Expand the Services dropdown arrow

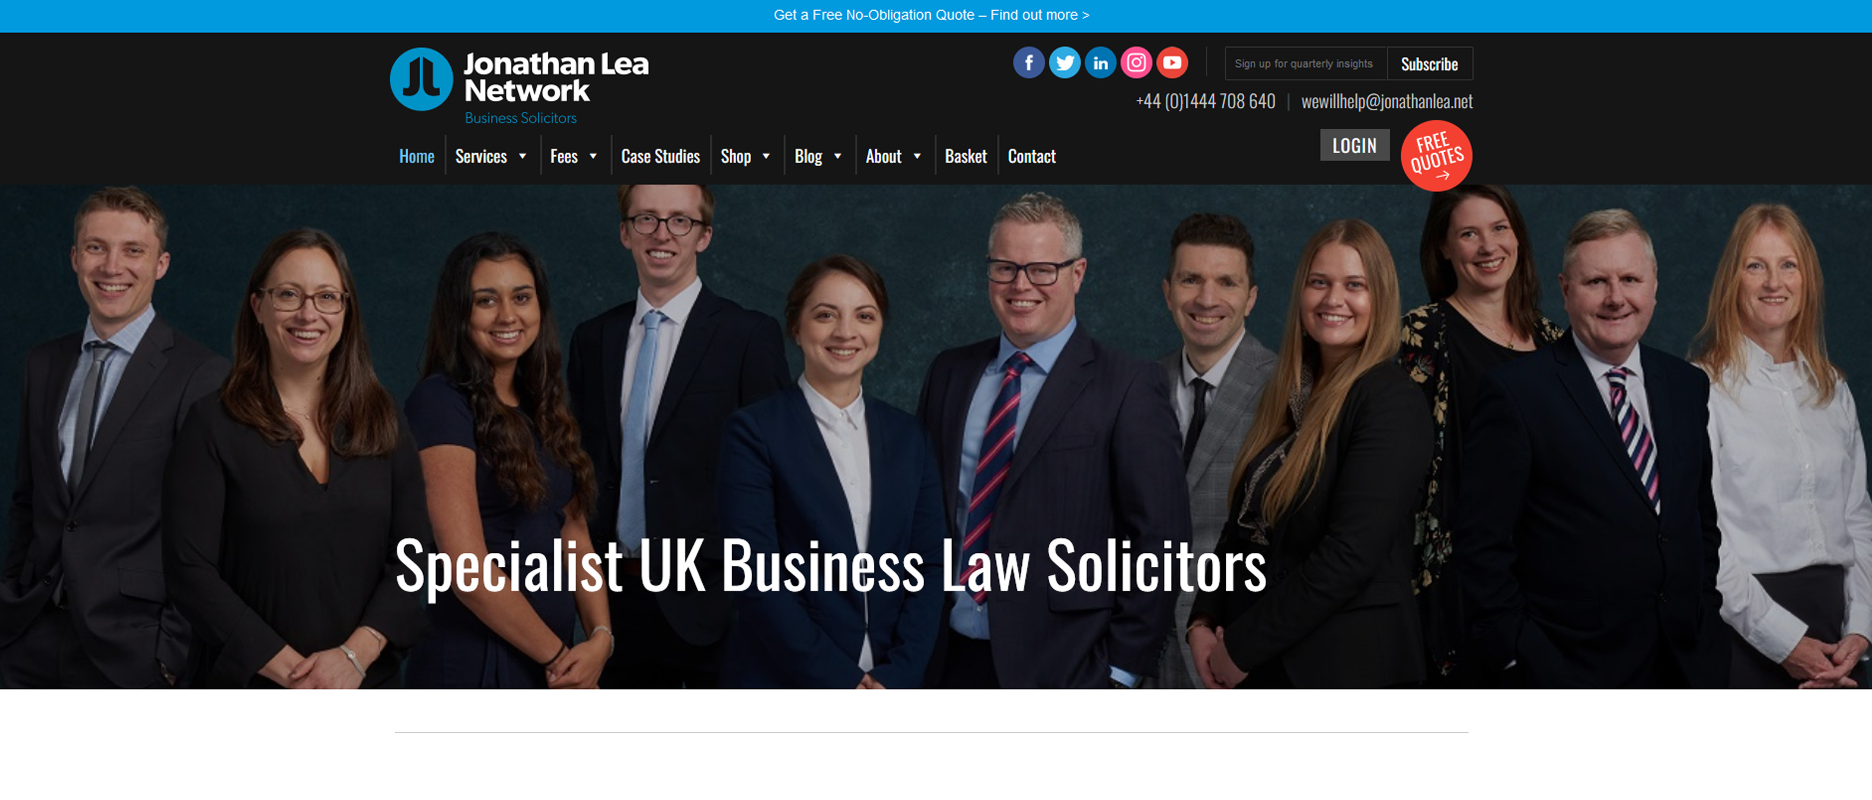[x=523, y=156]
